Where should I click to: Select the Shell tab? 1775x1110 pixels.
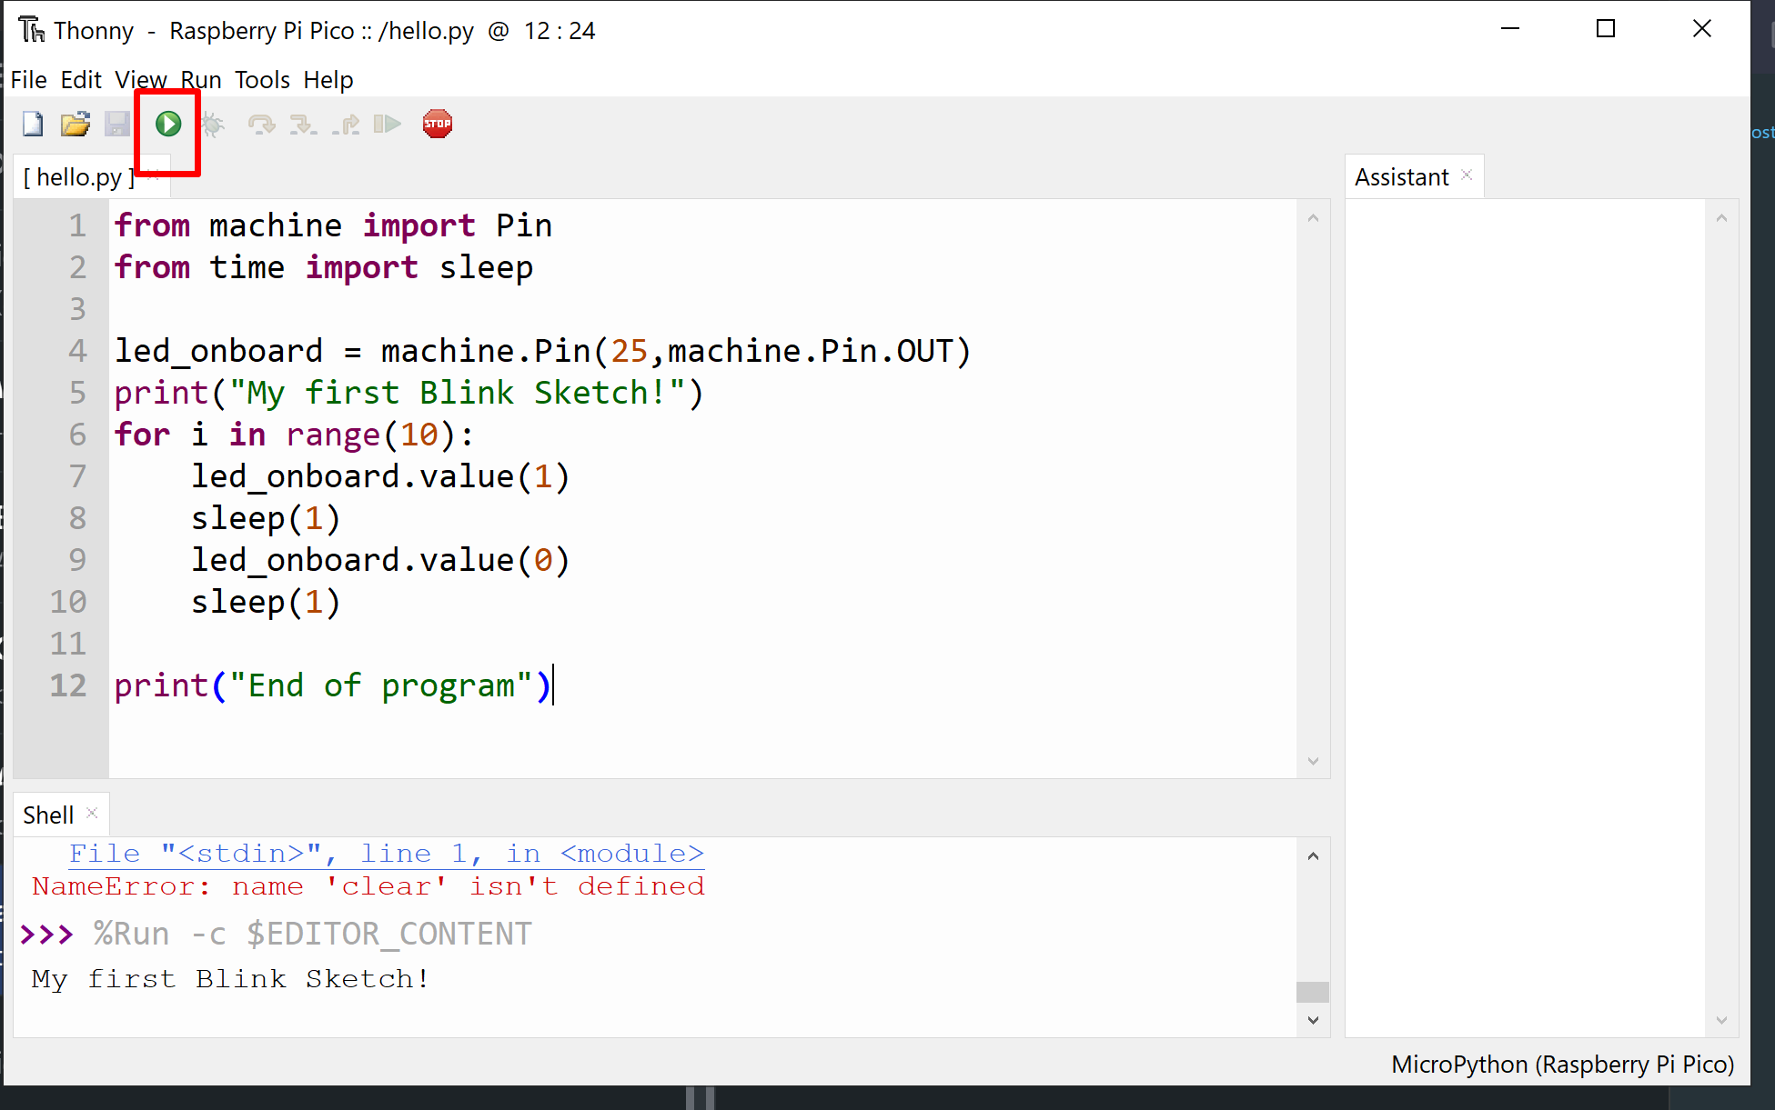51,814
